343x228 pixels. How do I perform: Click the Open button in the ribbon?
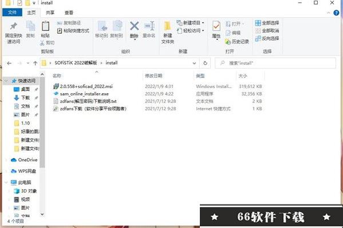tap(235, 24)
